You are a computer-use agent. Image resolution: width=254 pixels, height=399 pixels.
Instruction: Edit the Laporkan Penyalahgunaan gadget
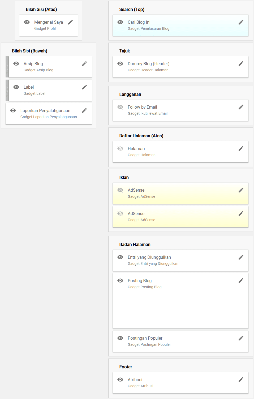(84, 110)
